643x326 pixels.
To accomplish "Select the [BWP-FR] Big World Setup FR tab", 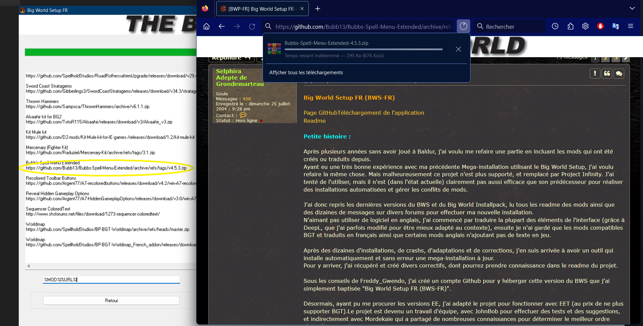I will (262, 9).
